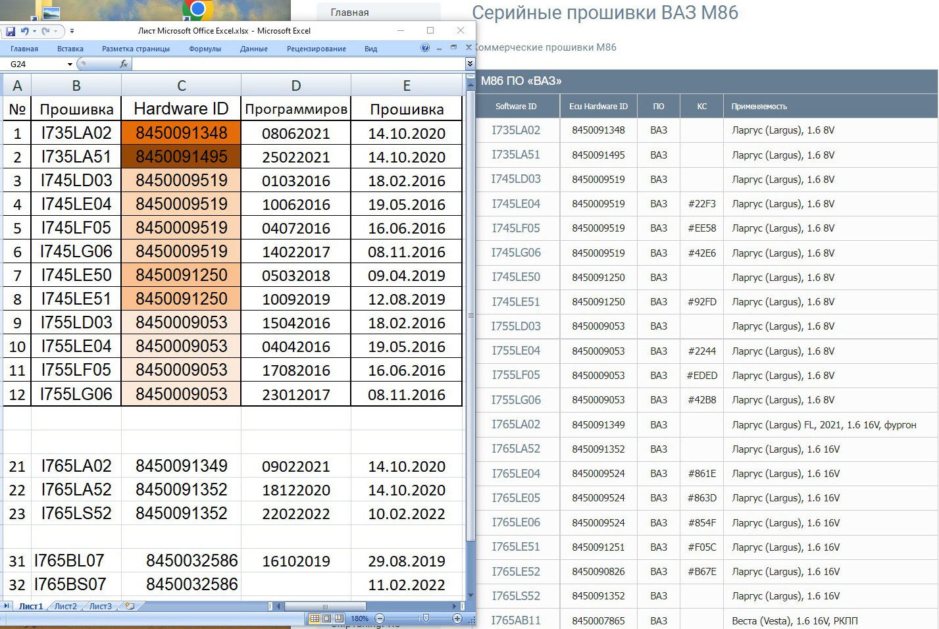939x629 pixels.
Task: Open the Данные ribbon tab
Action: (x=254, y=49)
